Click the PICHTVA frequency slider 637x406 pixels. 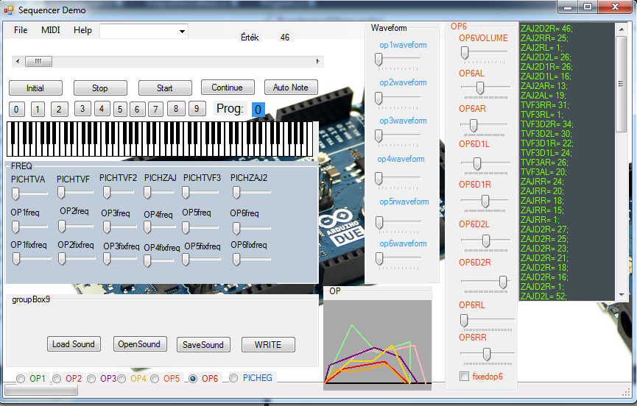[x=16, y=193]
